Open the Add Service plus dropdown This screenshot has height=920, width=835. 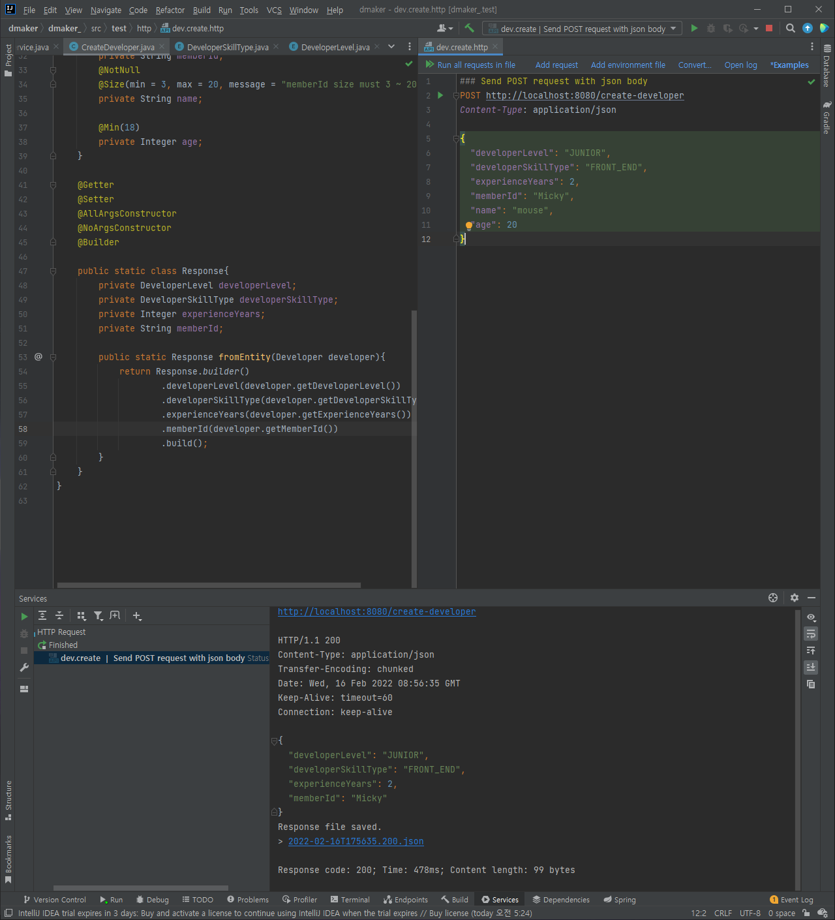point(137,615)
